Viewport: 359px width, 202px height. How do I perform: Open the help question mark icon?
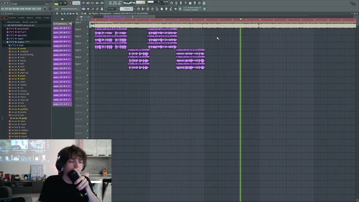[185, 3]
